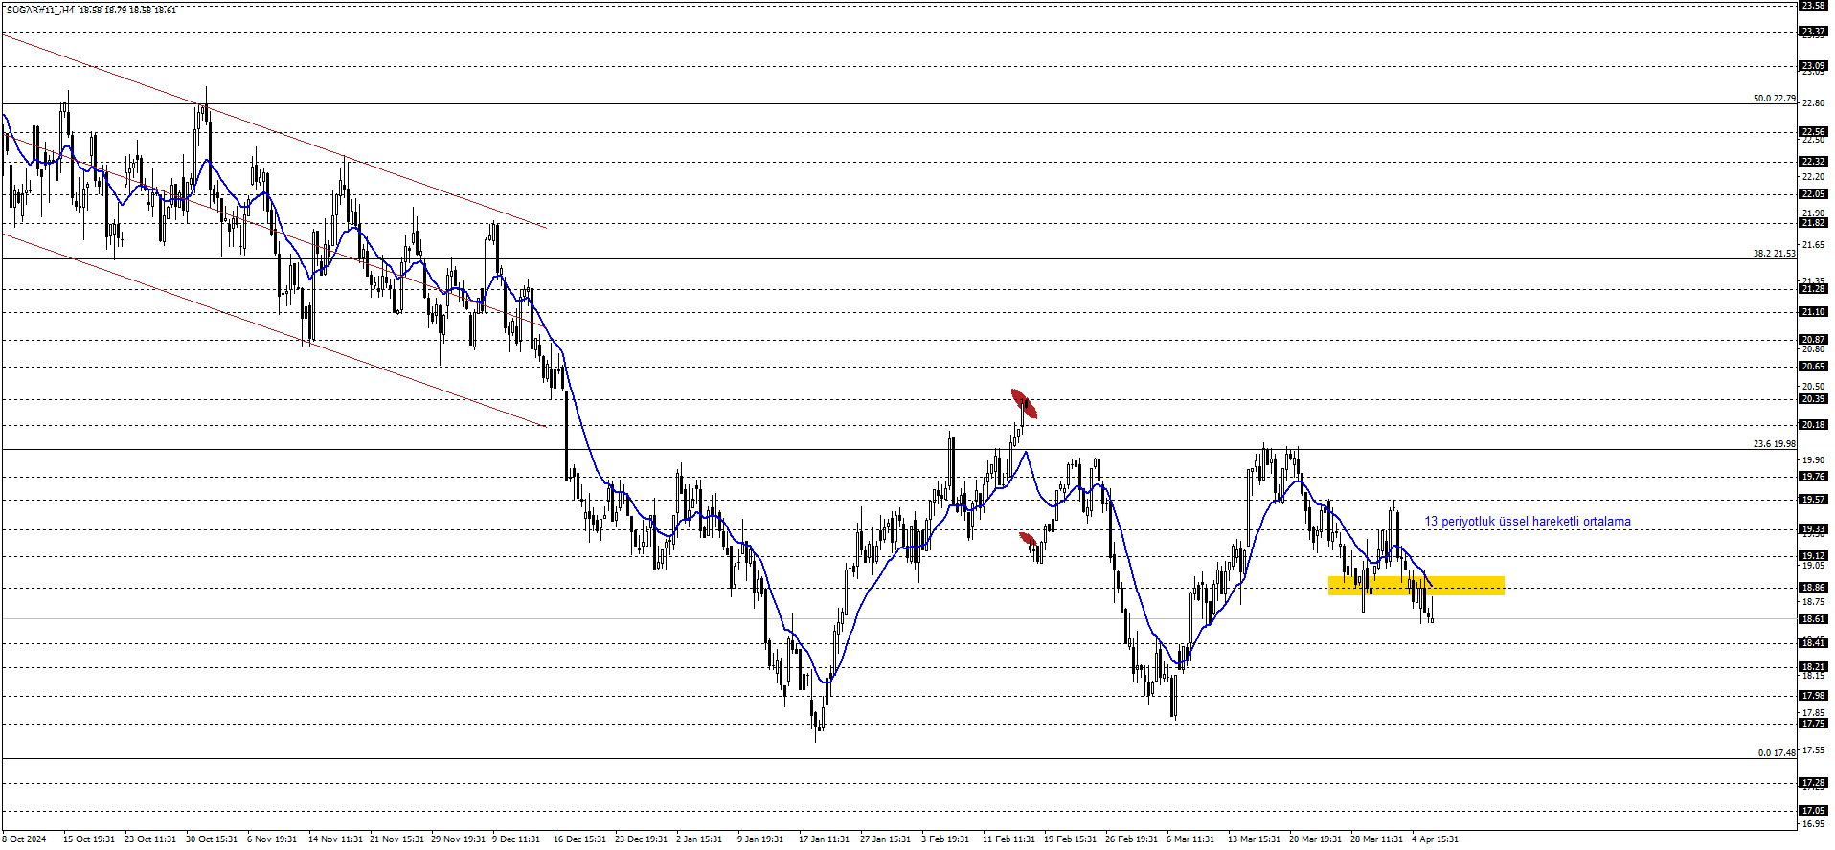The image size is (1835, 850).
Task: Click the 23.37 price level tag
Action: tap(1813, 32)
